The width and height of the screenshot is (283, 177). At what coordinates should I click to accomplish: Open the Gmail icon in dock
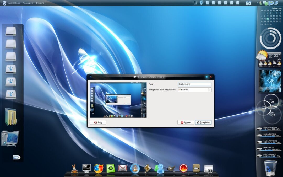(123, 168)
